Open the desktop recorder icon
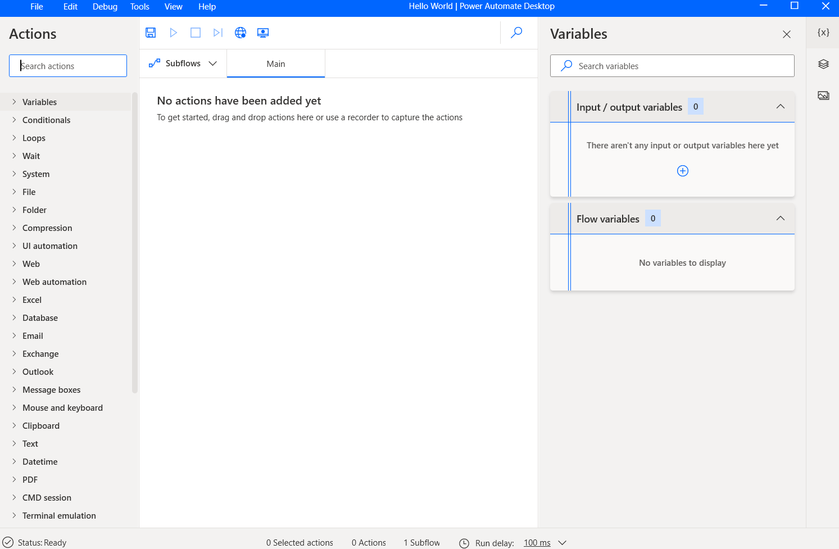The image size is (839, 549). (263, 33)
